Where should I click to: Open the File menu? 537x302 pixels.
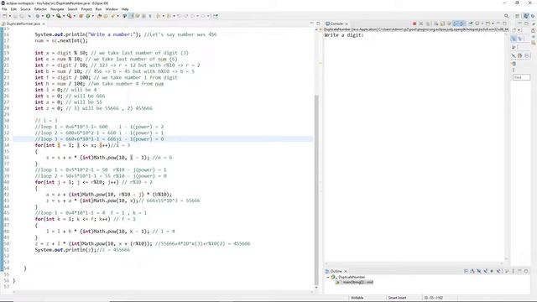[4, 9]
